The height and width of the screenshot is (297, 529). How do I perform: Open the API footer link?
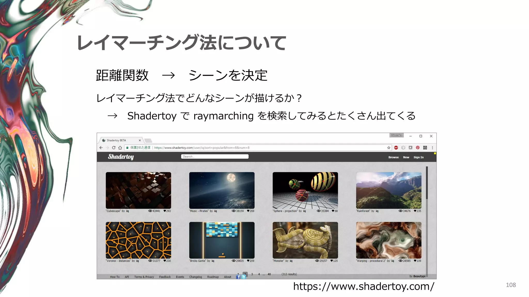(x=127, y=277)
